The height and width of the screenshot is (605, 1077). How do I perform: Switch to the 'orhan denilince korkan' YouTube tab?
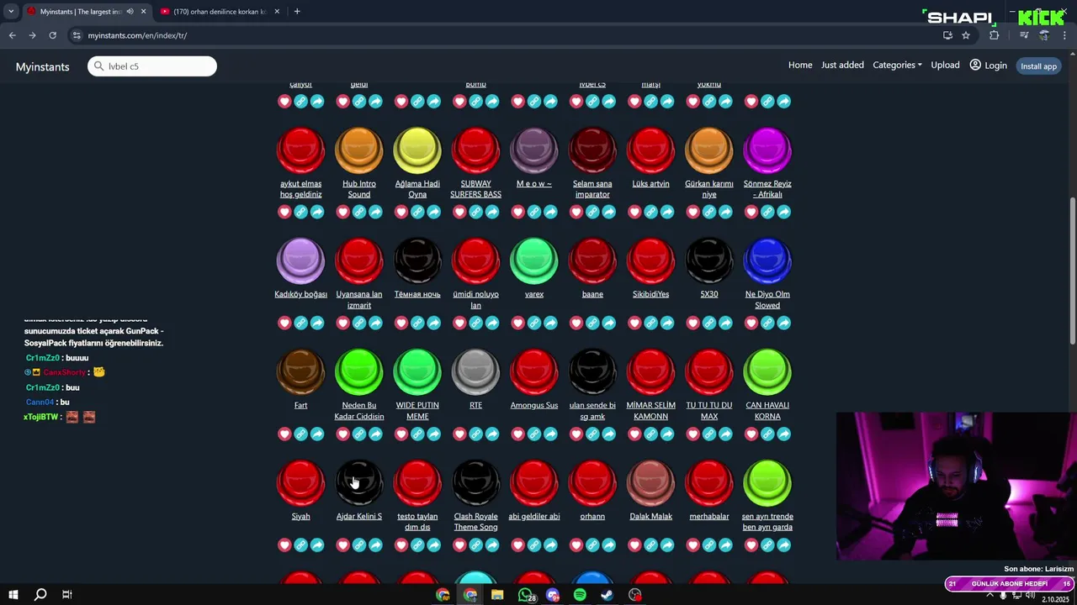[x=219, y=12]
